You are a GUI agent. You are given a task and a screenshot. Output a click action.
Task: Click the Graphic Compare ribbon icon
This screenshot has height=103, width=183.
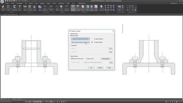(x=73, y=8)
